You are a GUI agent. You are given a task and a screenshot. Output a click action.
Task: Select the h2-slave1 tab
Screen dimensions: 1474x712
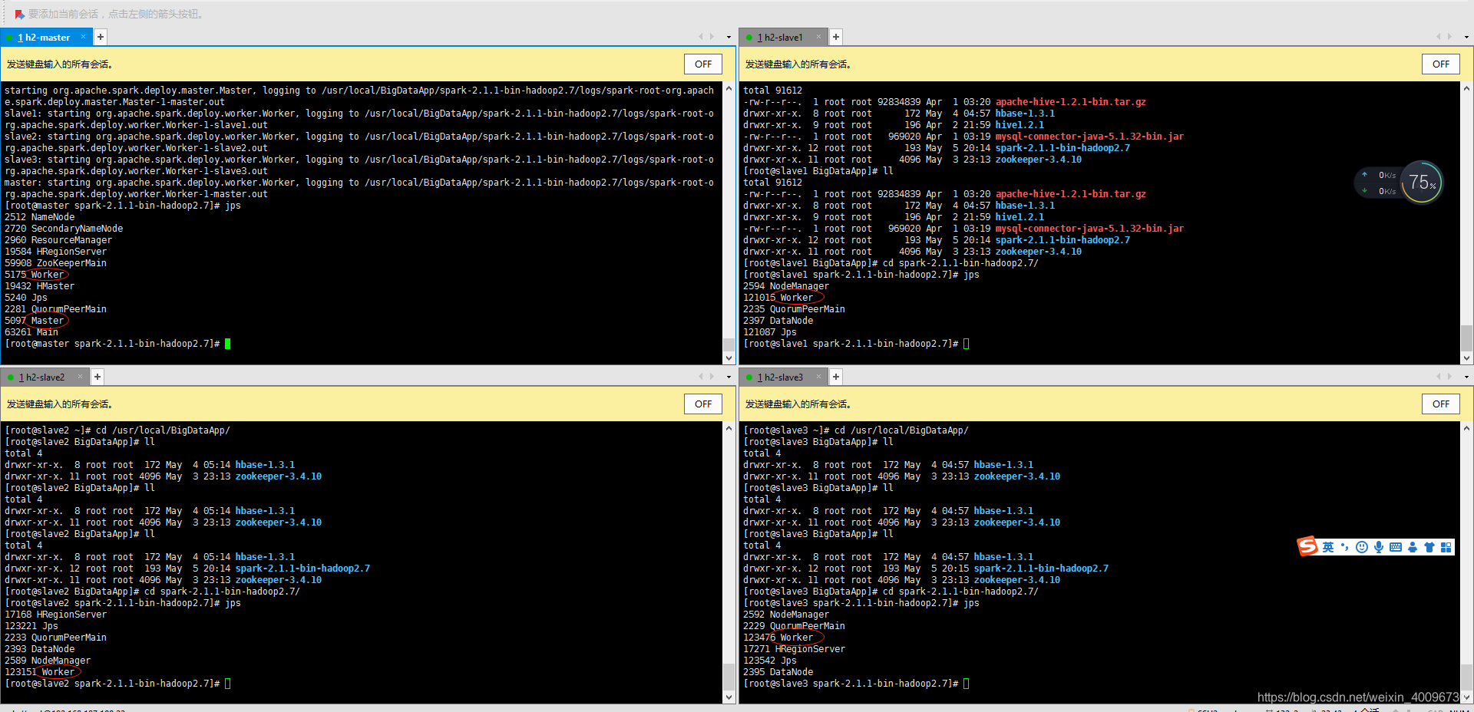click(x=782, y=36)
